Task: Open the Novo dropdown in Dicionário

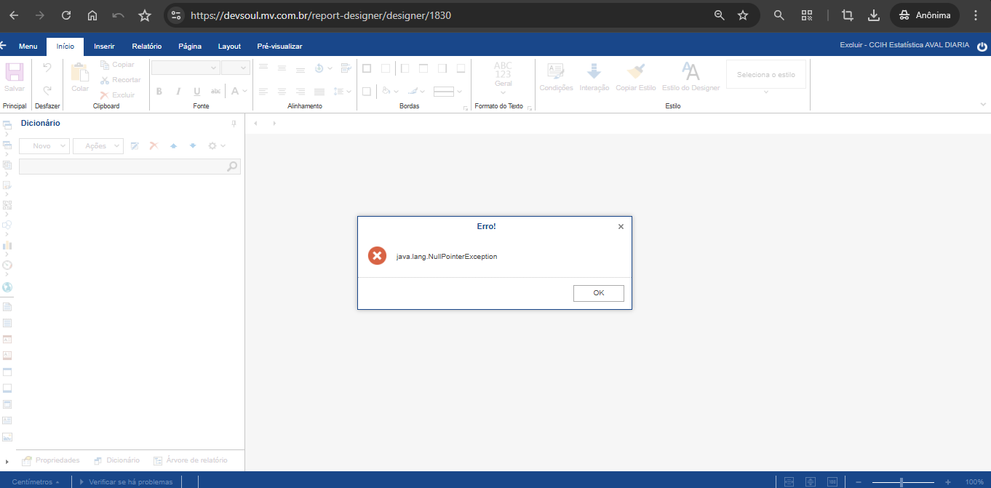Action: tap(44, 146)
